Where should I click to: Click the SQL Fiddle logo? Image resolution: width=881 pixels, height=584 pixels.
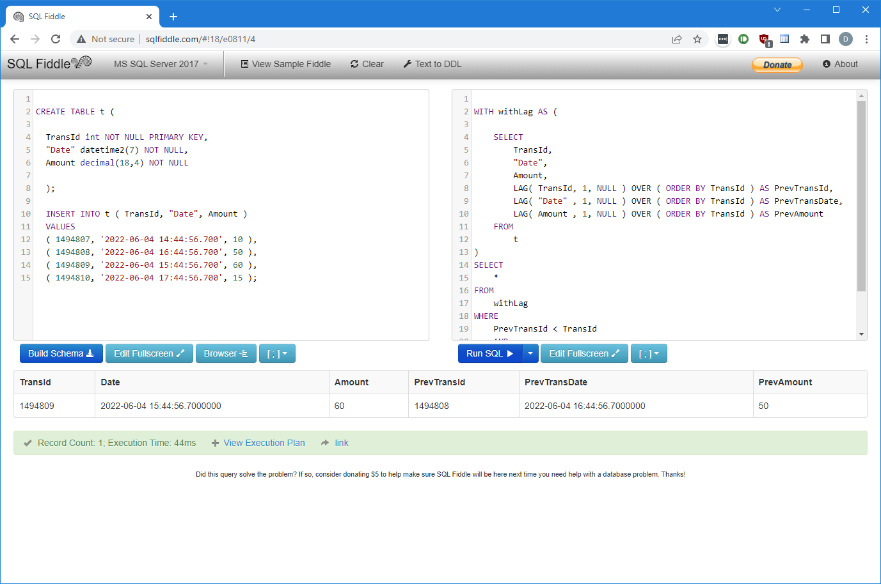[x=49, y=63]
